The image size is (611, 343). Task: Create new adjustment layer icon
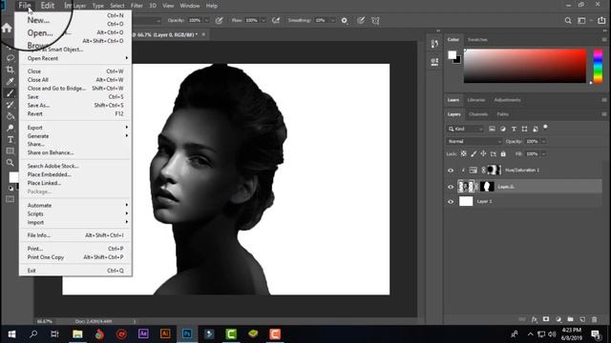point(558,319)
